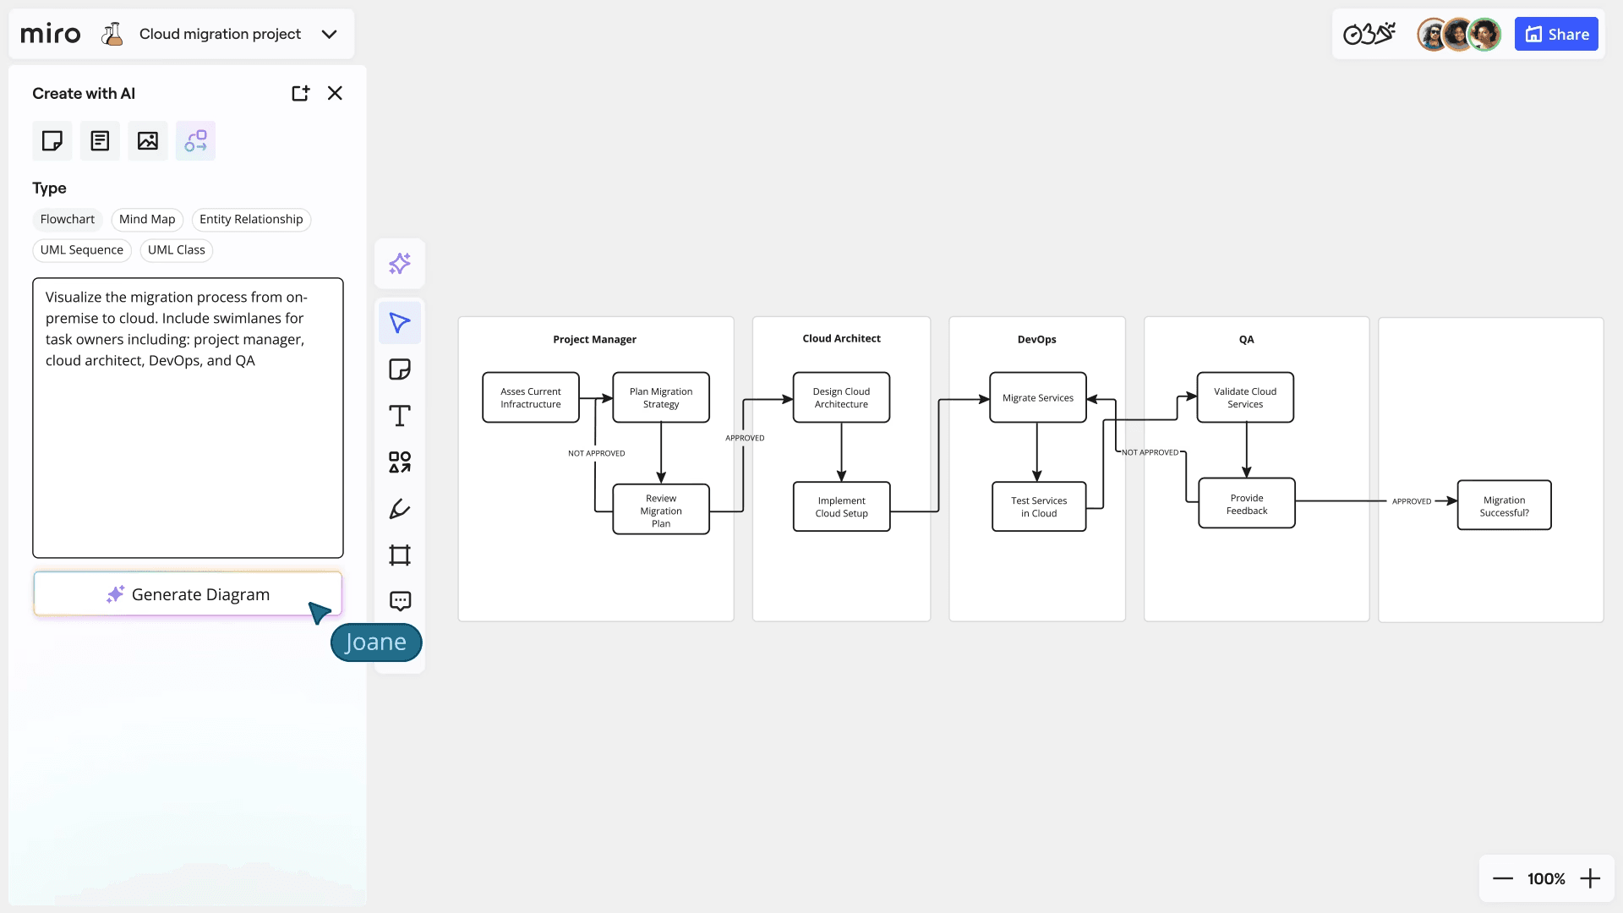
Task: Select the sticky note AI option
Action: pos(52,140)
